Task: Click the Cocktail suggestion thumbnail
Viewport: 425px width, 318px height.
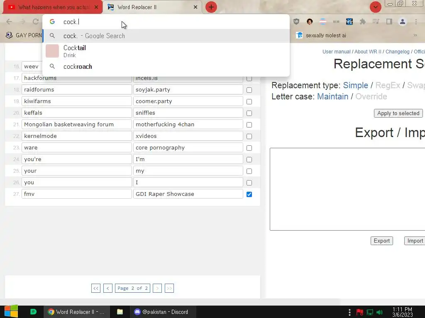Action: (52, 51)
